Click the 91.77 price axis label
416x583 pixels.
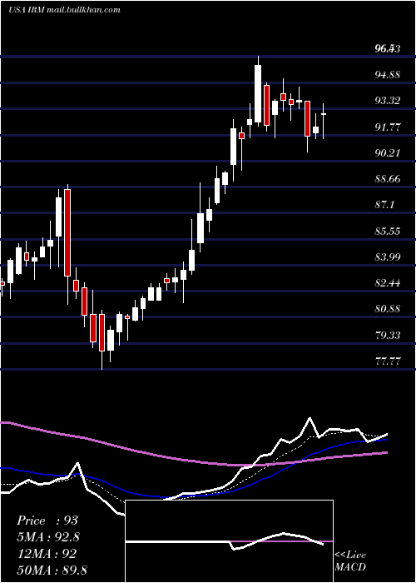pyautogui.click(x=388, y=127)
